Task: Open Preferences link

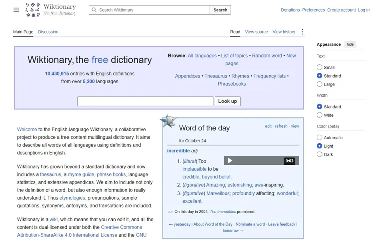Action: click(314, 10)
